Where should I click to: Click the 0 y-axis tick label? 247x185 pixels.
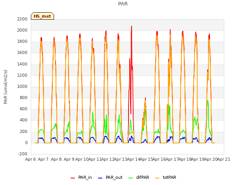coord(26,143)
